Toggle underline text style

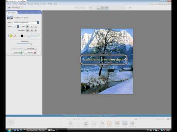pos(36,26)
